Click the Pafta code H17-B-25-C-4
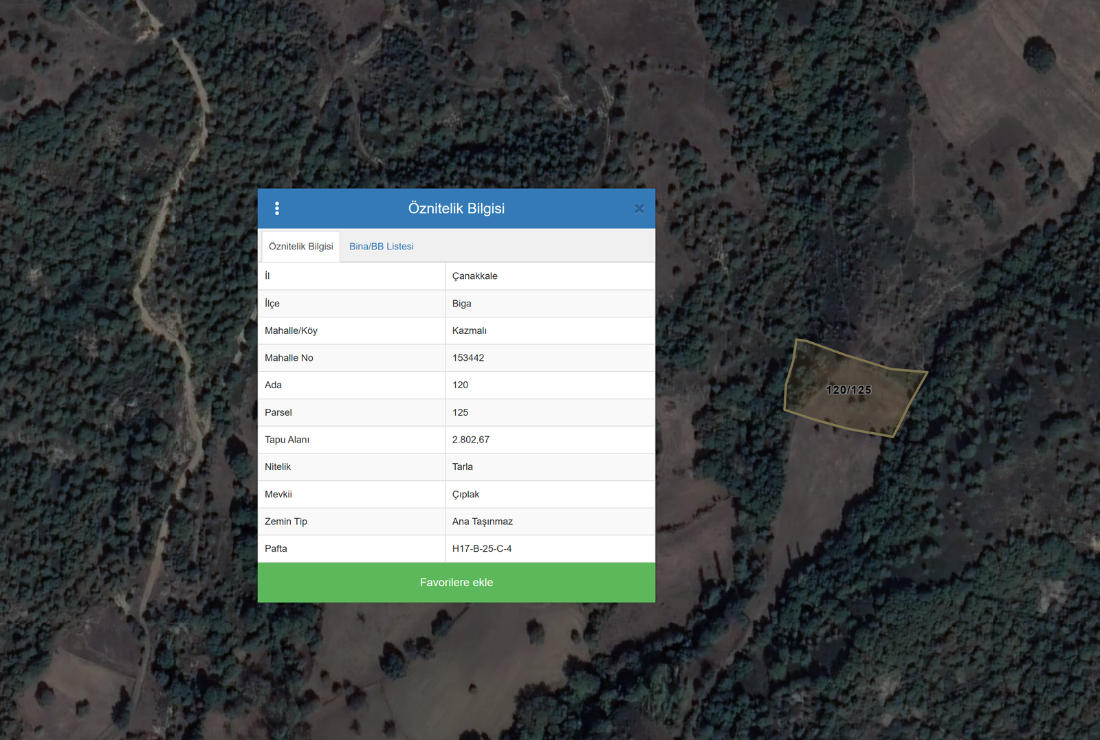The height and width of the screenshot is (740, 1100). (x=482, y=548)
